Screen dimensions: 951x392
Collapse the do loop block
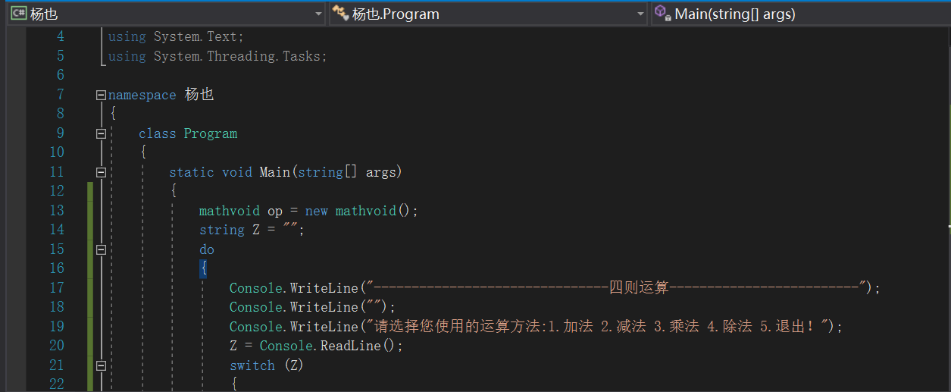101,249
